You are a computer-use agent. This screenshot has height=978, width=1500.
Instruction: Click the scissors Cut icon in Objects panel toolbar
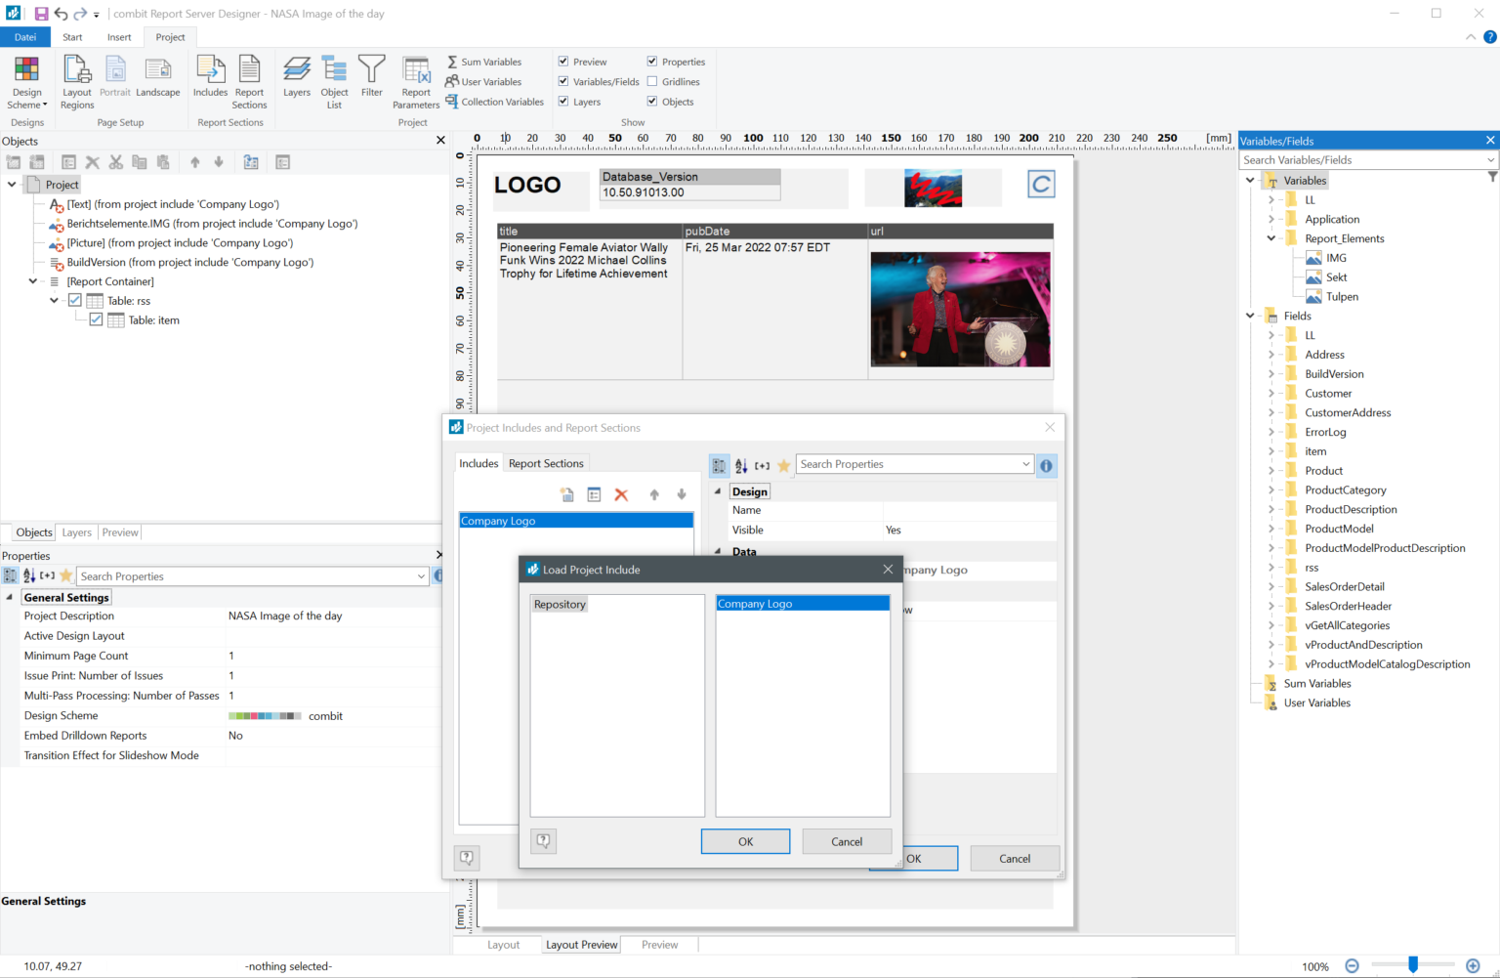(x=116, y=161)
